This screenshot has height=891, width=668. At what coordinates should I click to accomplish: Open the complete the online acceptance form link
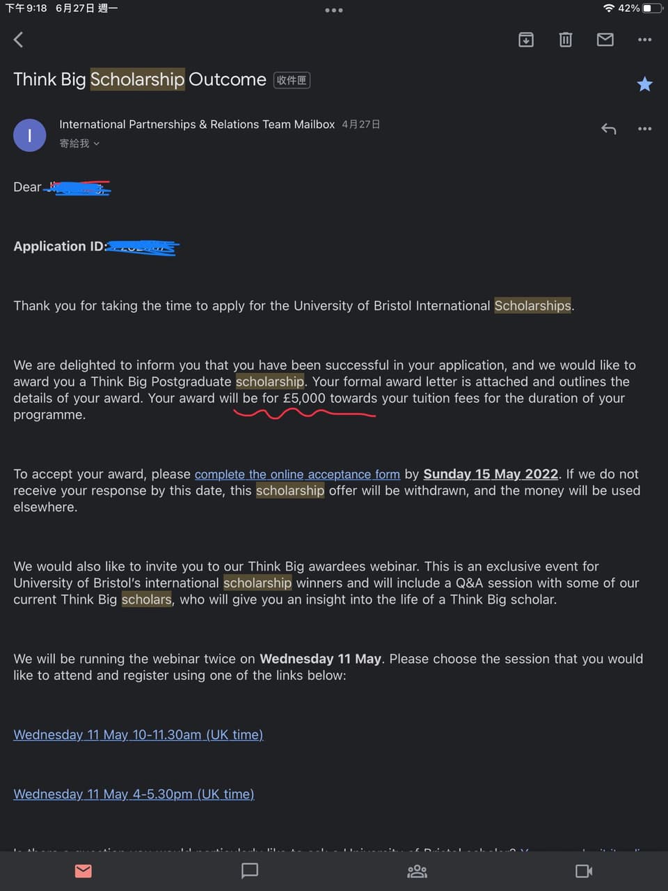297,474
